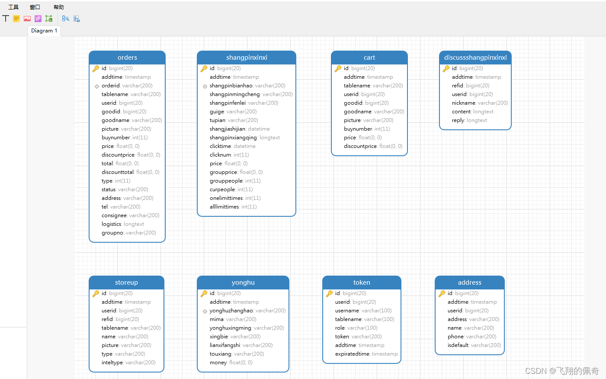
Task: Click diamond index icon beside orderid
Action: (96, 86)
